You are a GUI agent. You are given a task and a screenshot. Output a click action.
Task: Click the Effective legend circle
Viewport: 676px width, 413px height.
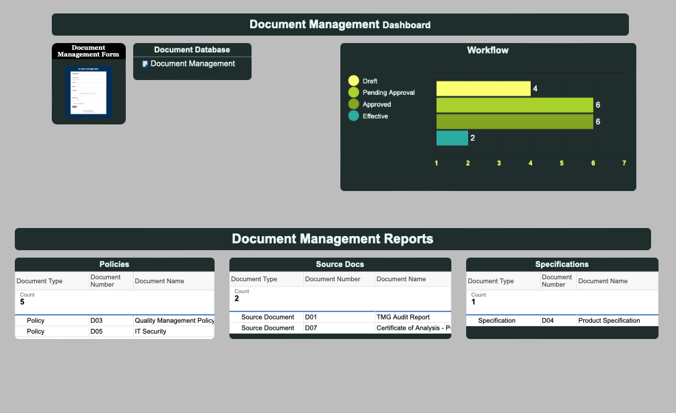click(x=354, y=116)
